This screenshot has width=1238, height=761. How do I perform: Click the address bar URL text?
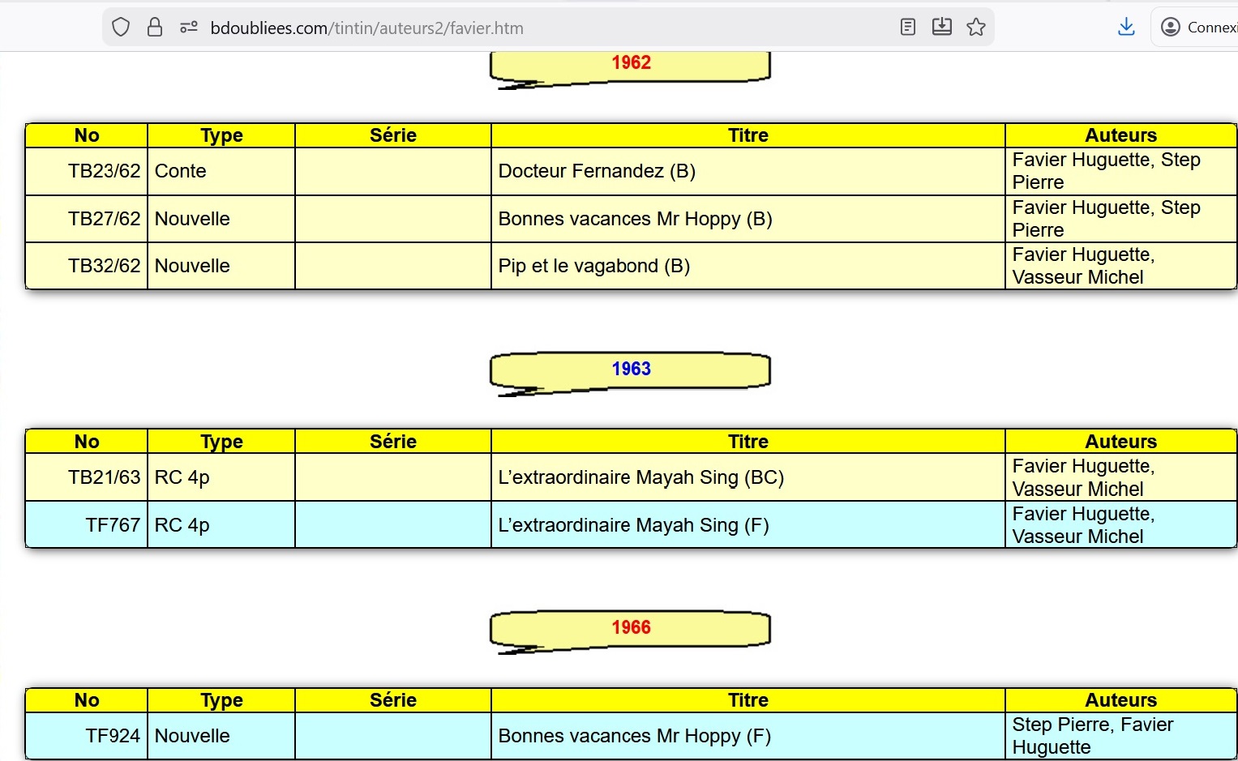(x=366, y=28)
